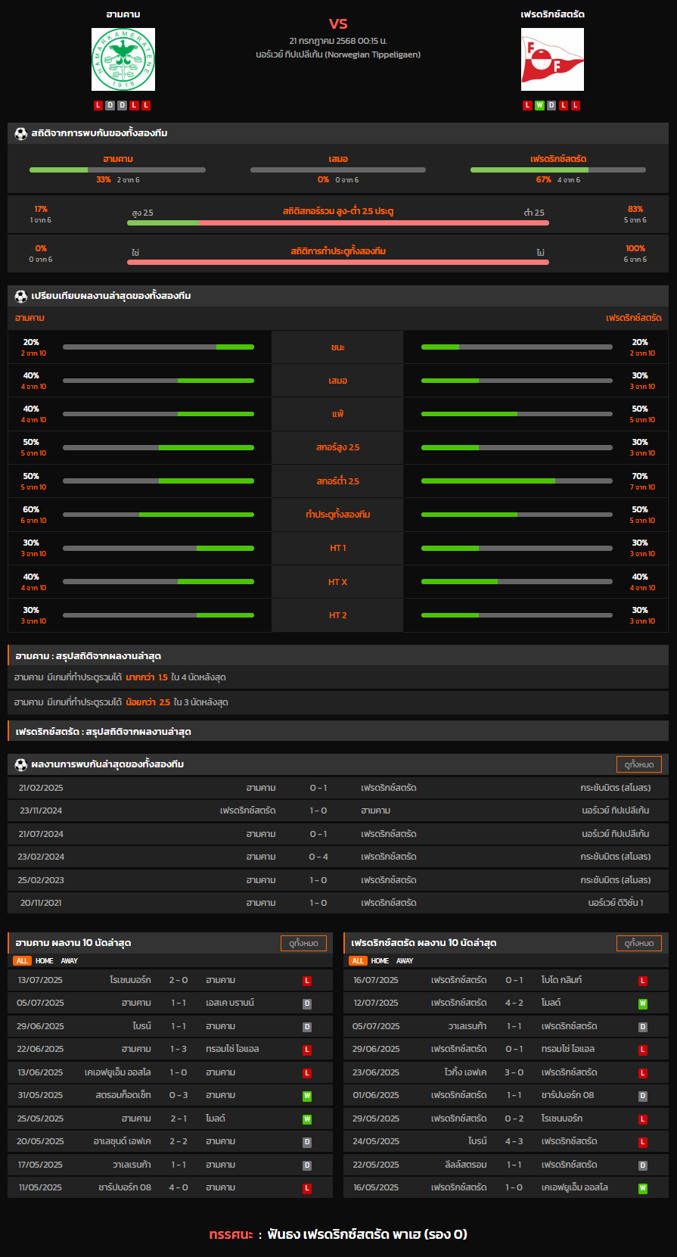Click ฮามคาม team name at top left
Viewport: 677px width, 1257px height.
123,14
